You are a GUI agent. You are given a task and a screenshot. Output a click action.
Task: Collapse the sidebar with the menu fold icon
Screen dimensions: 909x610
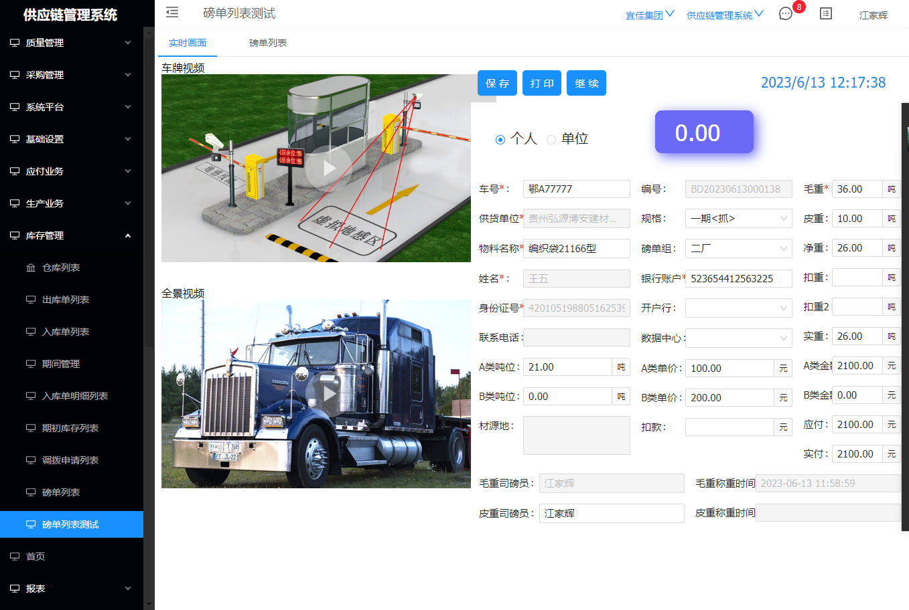172,12
